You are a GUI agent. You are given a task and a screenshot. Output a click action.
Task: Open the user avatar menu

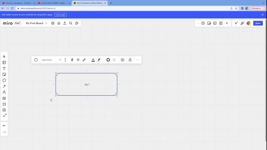point(249,23)
